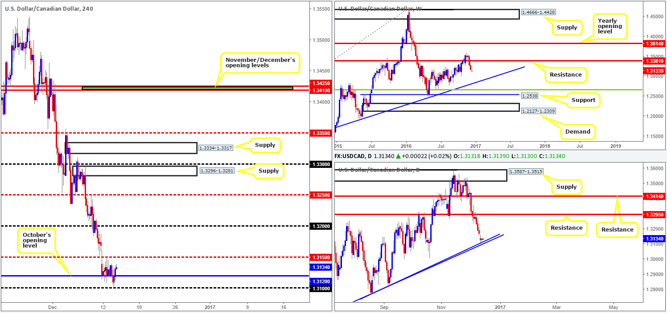
Task: Select the "October's opening level" callout
Action: 37,240
